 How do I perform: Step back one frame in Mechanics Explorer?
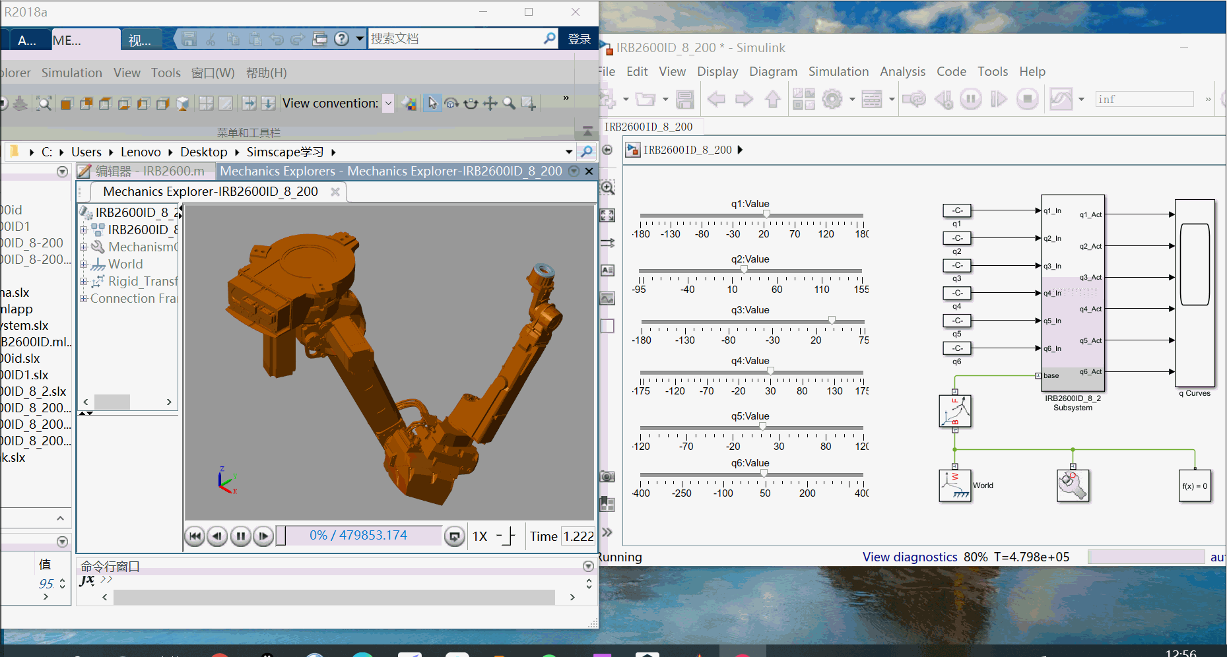point(217,536)
